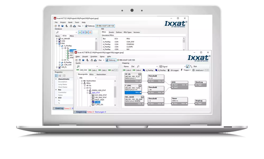Switch to the Nachrichten tab
264x159 pixels.
point(101,74)
